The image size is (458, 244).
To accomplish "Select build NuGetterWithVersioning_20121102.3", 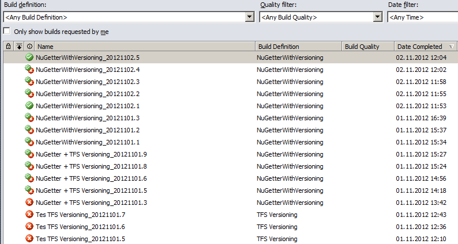I will (87, 82).
